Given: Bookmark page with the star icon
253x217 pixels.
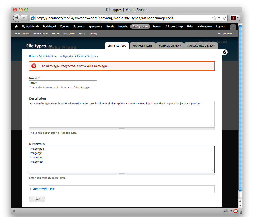Looking at the screenshot, I should (214, 18).
